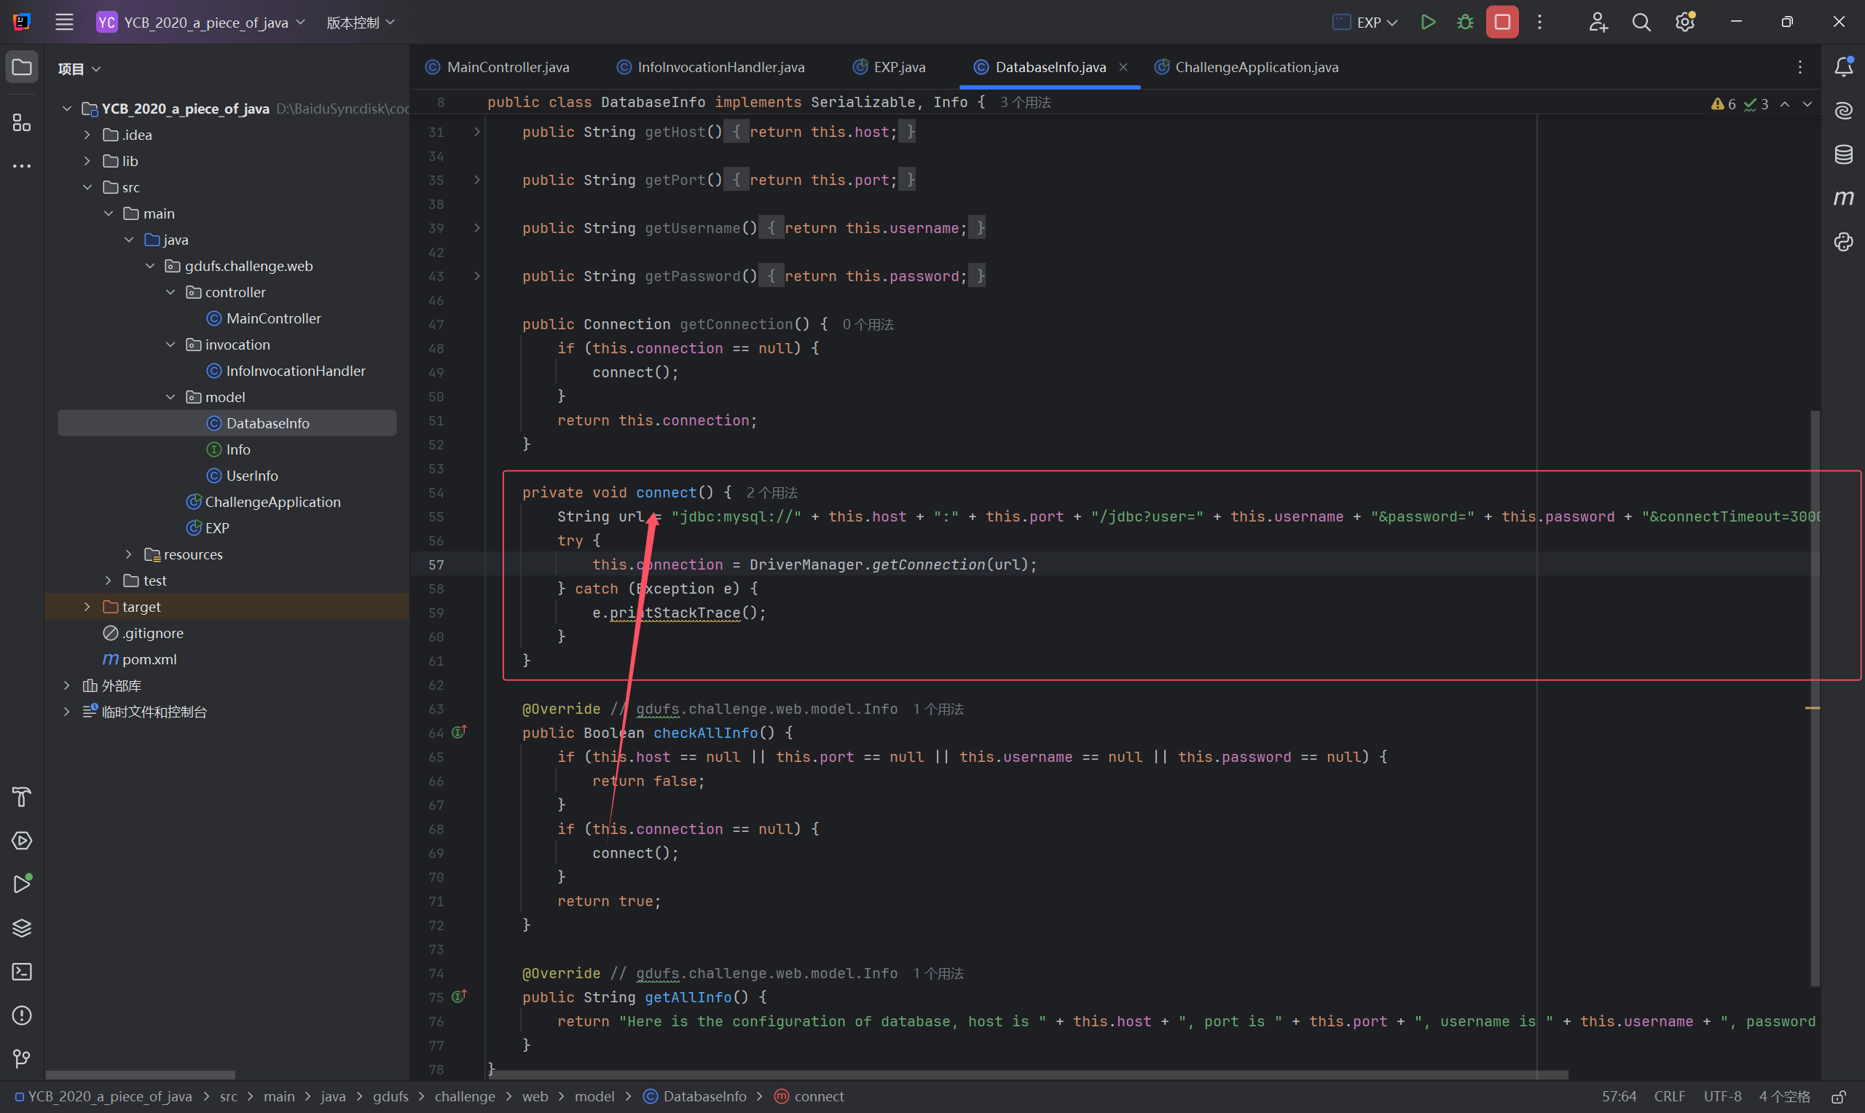Image resolution: width=1865 pixels, height=1113 pixels.
Task: Open Search Everywhere magnifier
Action: point(1641,22)
